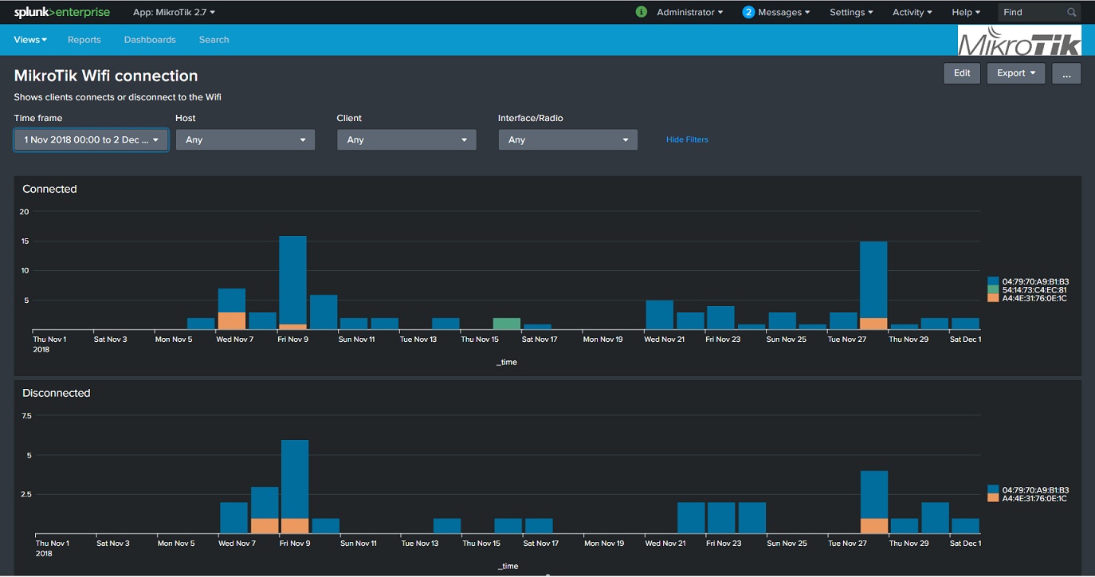Expand the Interface/Radio filter dropdown
The image size is (1095, 577).
567,139
